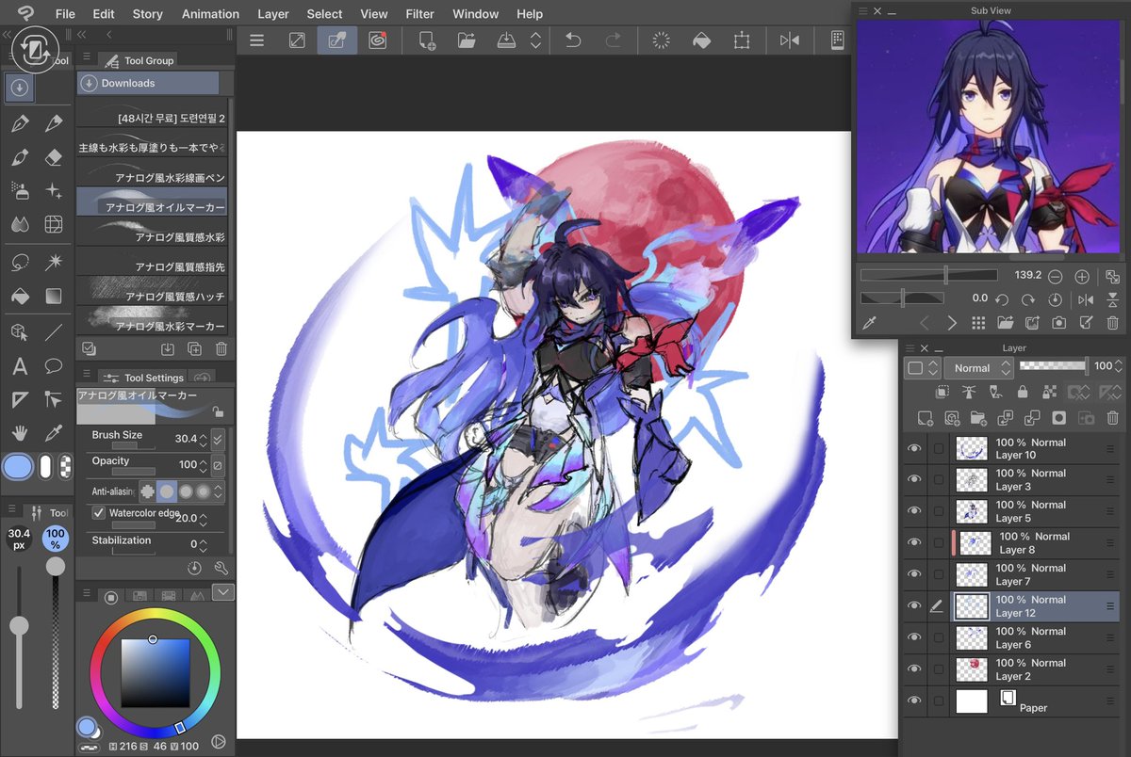Select the Auto select magic wand tool
This screenshot has height=757, width=1131.
(54, 261)
